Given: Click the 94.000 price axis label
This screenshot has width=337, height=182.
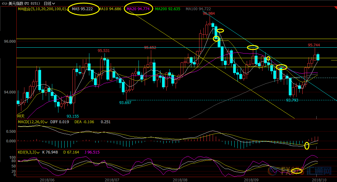Looking at the screenshot, I should tap(10, 92).
